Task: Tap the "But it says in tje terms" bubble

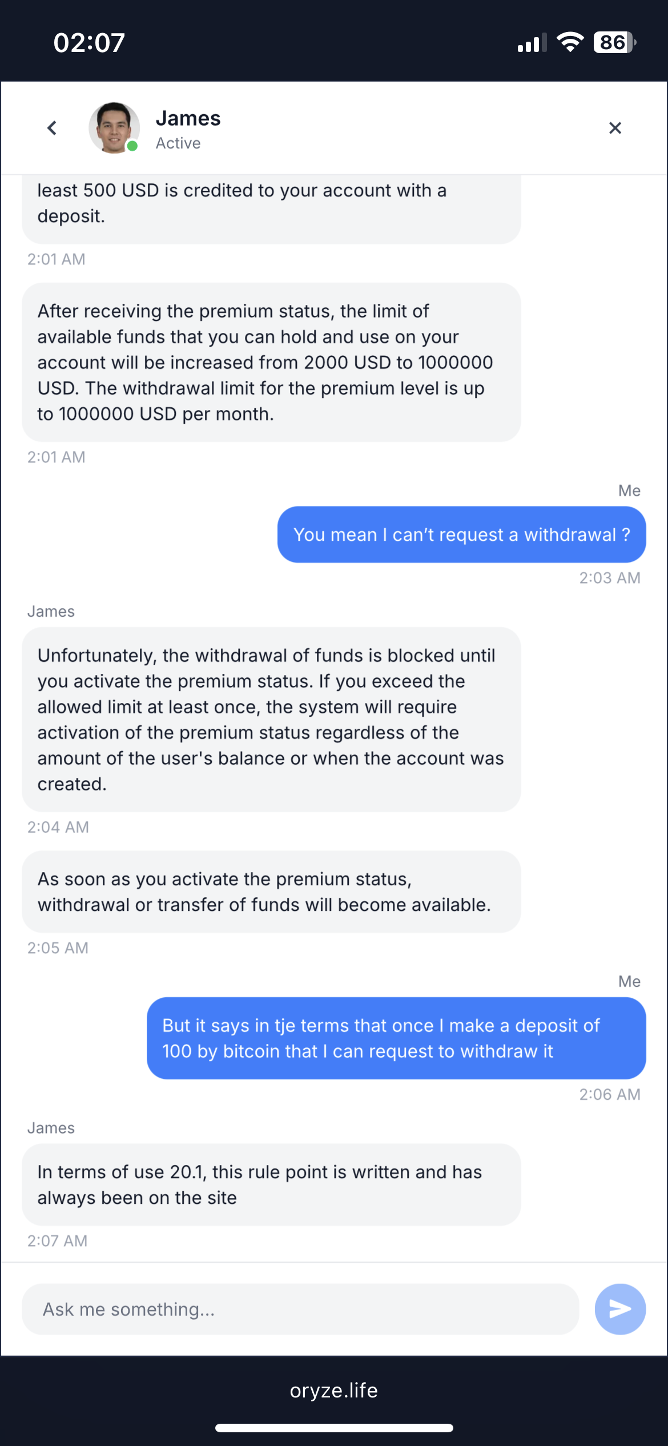Action: tap(396, 1038)
